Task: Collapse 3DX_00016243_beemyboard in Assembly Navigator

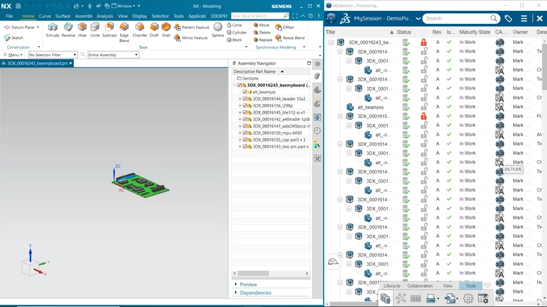Action: [235, 85]
